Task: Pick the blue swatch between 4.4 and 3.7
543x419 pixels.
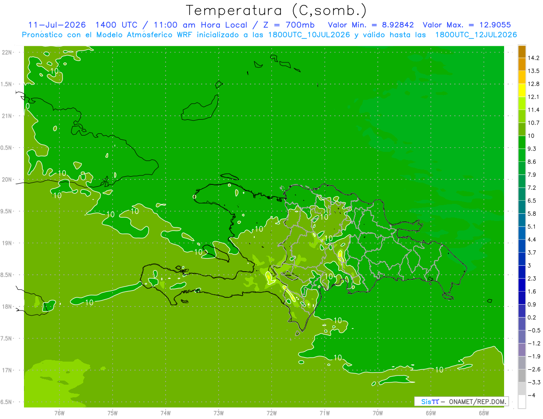Action: pyautogui.click(x=522, y=245)
